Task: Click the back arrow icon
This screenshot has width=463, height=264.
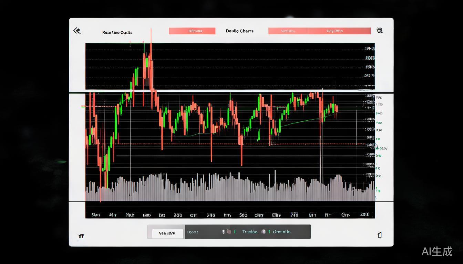Action: [x=77, y=31]
